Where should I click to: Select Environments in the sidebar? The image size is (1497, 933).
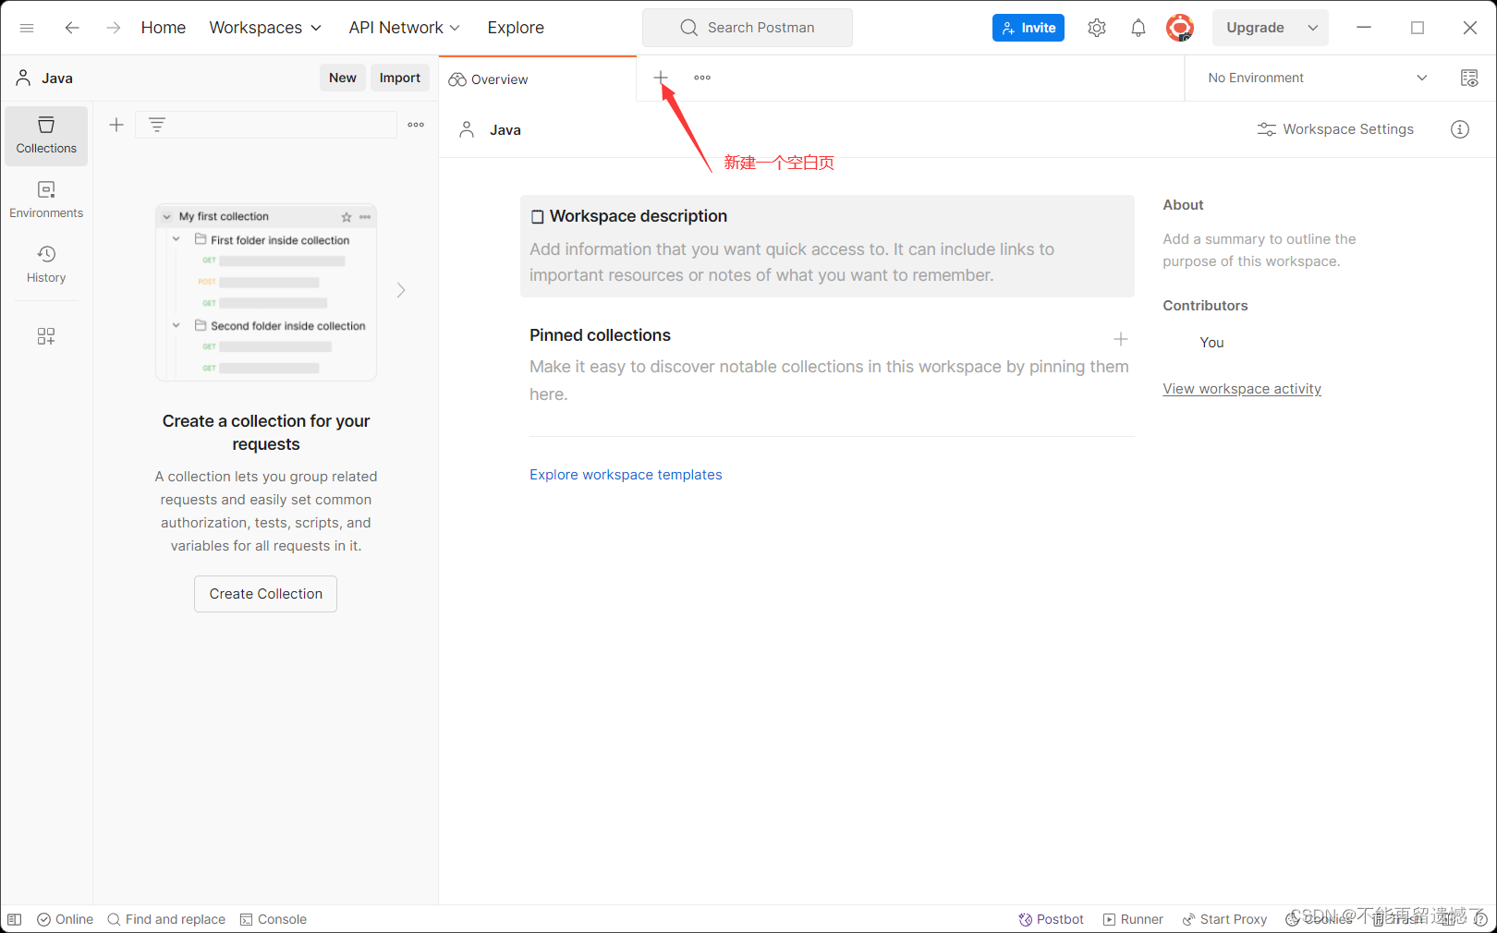(46, 200)
